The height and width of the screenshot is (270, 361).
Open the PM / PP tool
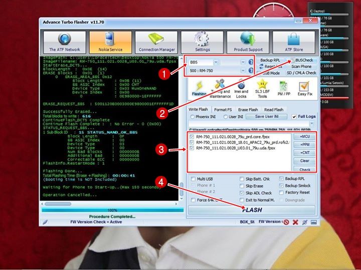tap(284, 88)
